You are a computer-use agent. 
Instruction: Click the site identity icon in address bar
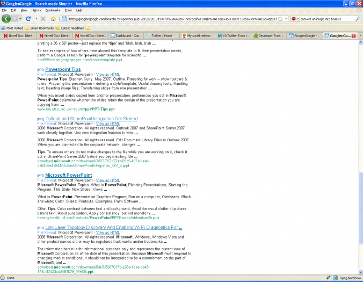64,19
